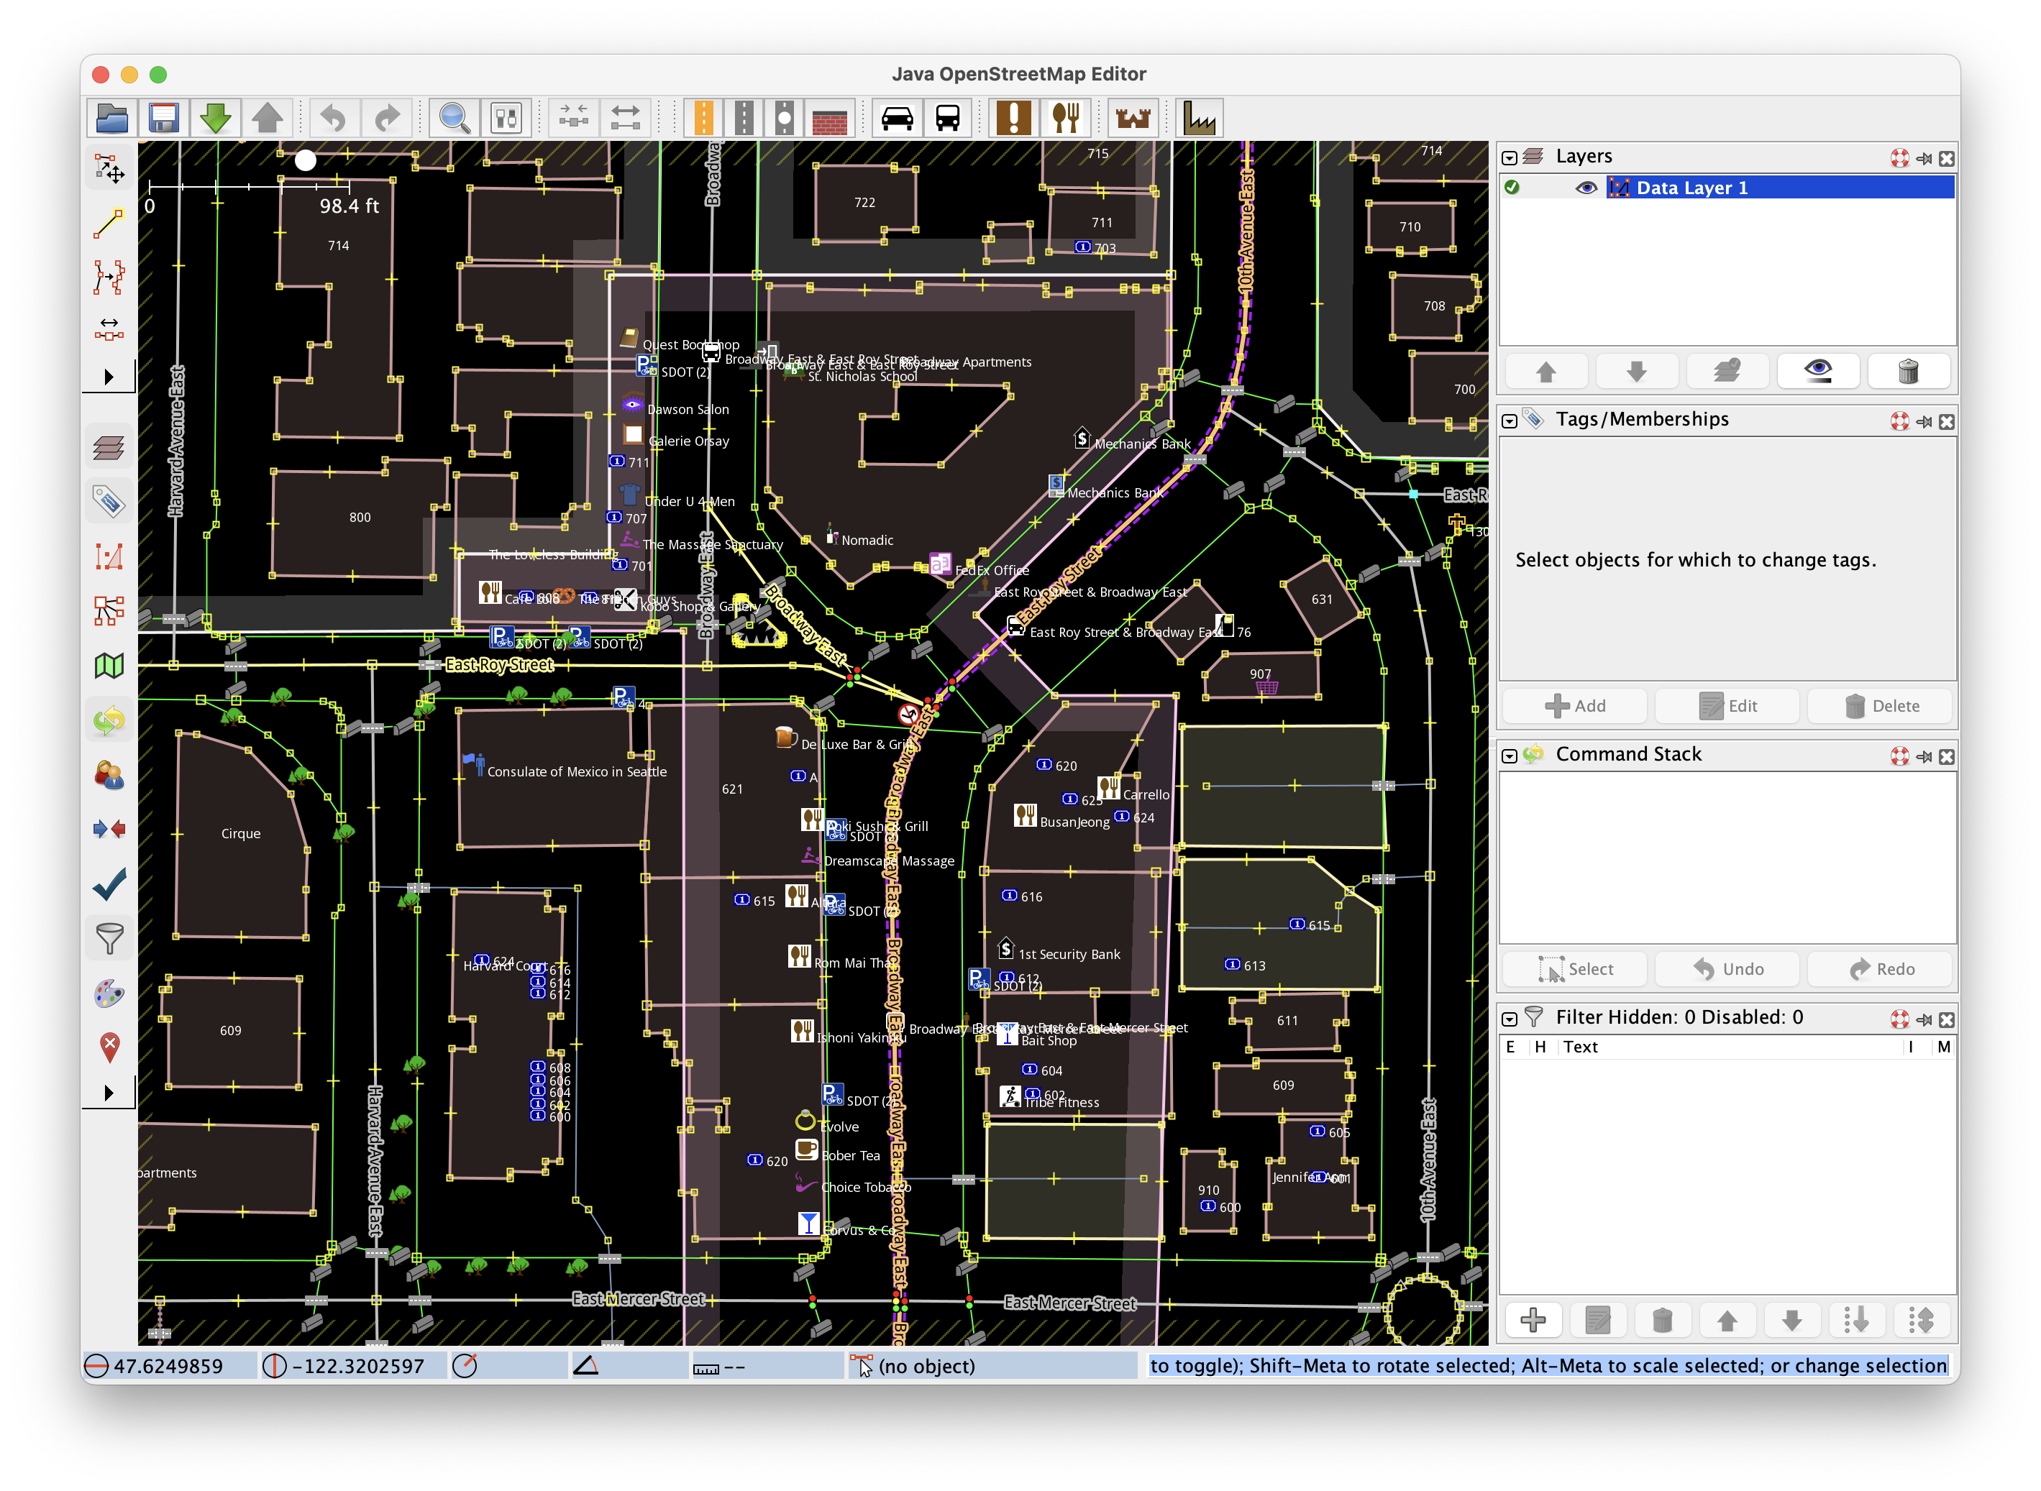Add a new filter with plus button

(x=1532, y=1321)
